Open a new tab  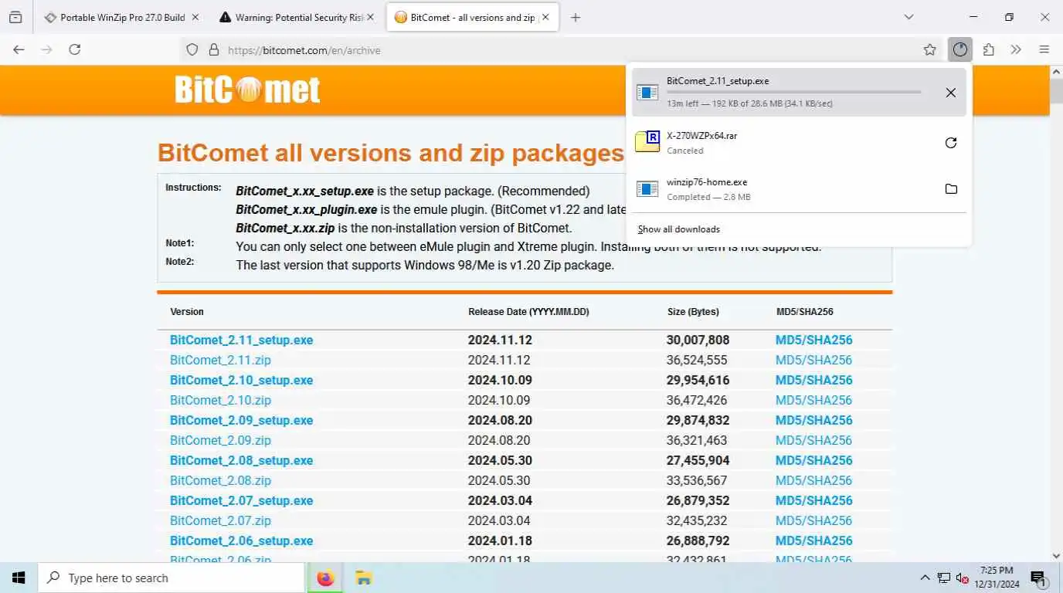coord(576,17)
